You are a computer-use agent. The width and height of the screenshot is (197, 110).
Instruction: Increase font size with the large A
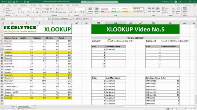36,9
